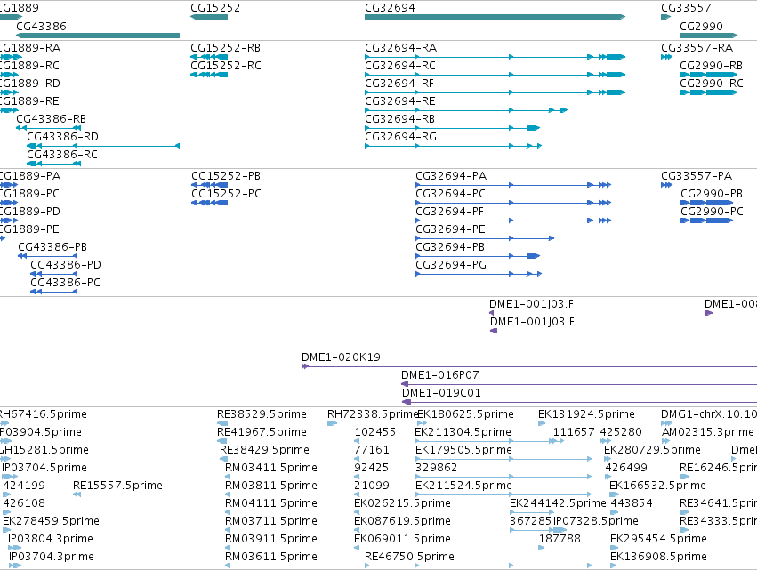This screenshot has width=757, height=570.
Task: Click protein CG15252-PB label
Action: (226, 176)
